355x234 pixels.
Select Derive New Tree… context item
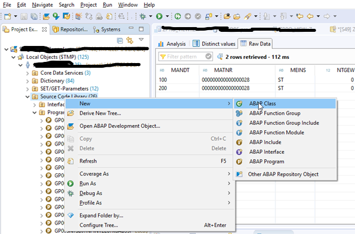point(150,113)
